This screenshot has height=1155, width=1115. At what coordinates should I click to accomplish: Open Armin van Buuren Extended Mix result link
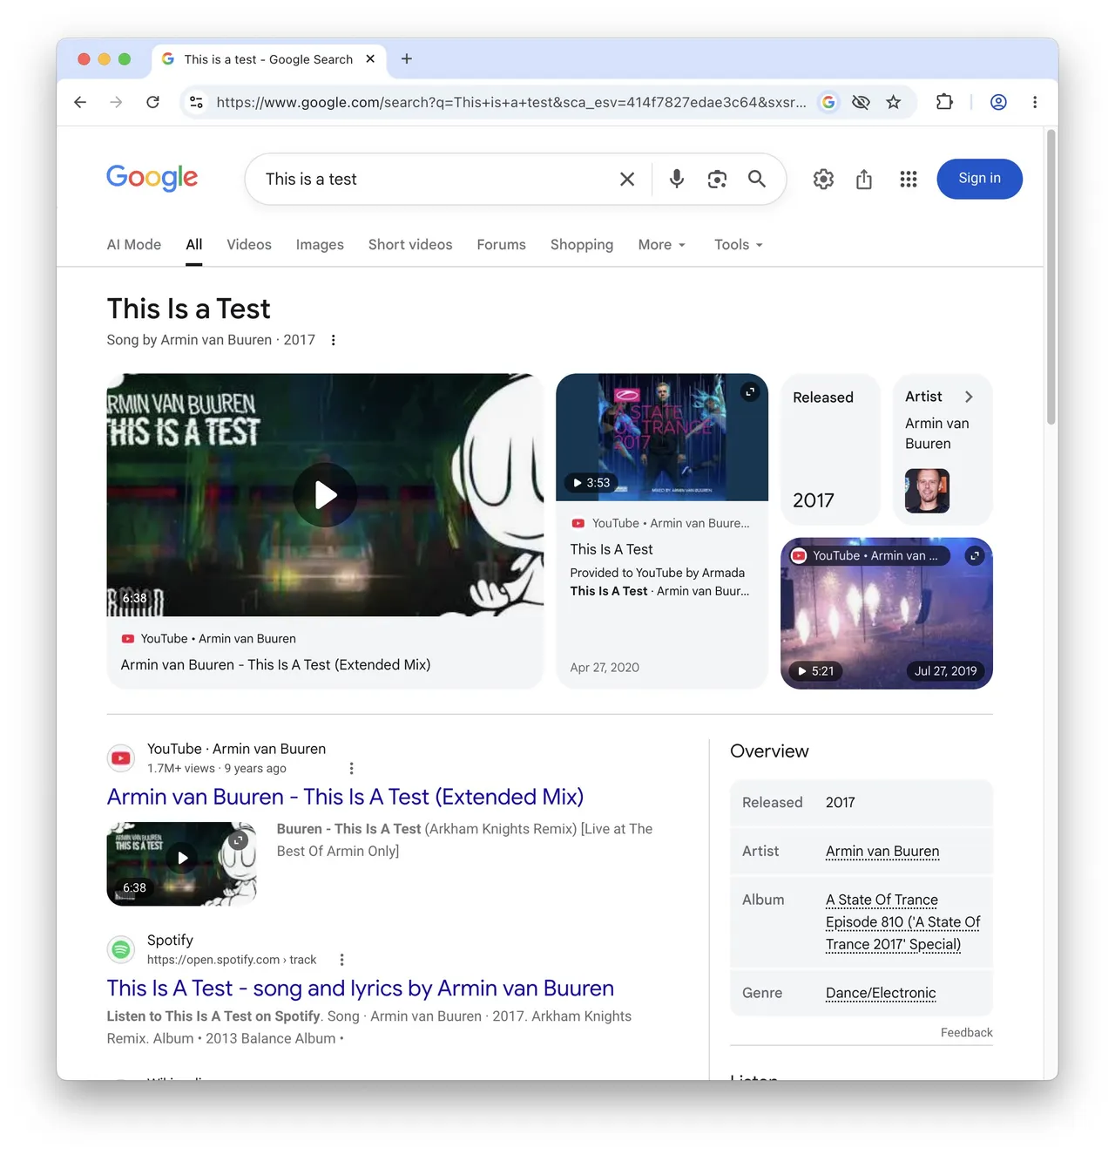[x=345, y=797]
